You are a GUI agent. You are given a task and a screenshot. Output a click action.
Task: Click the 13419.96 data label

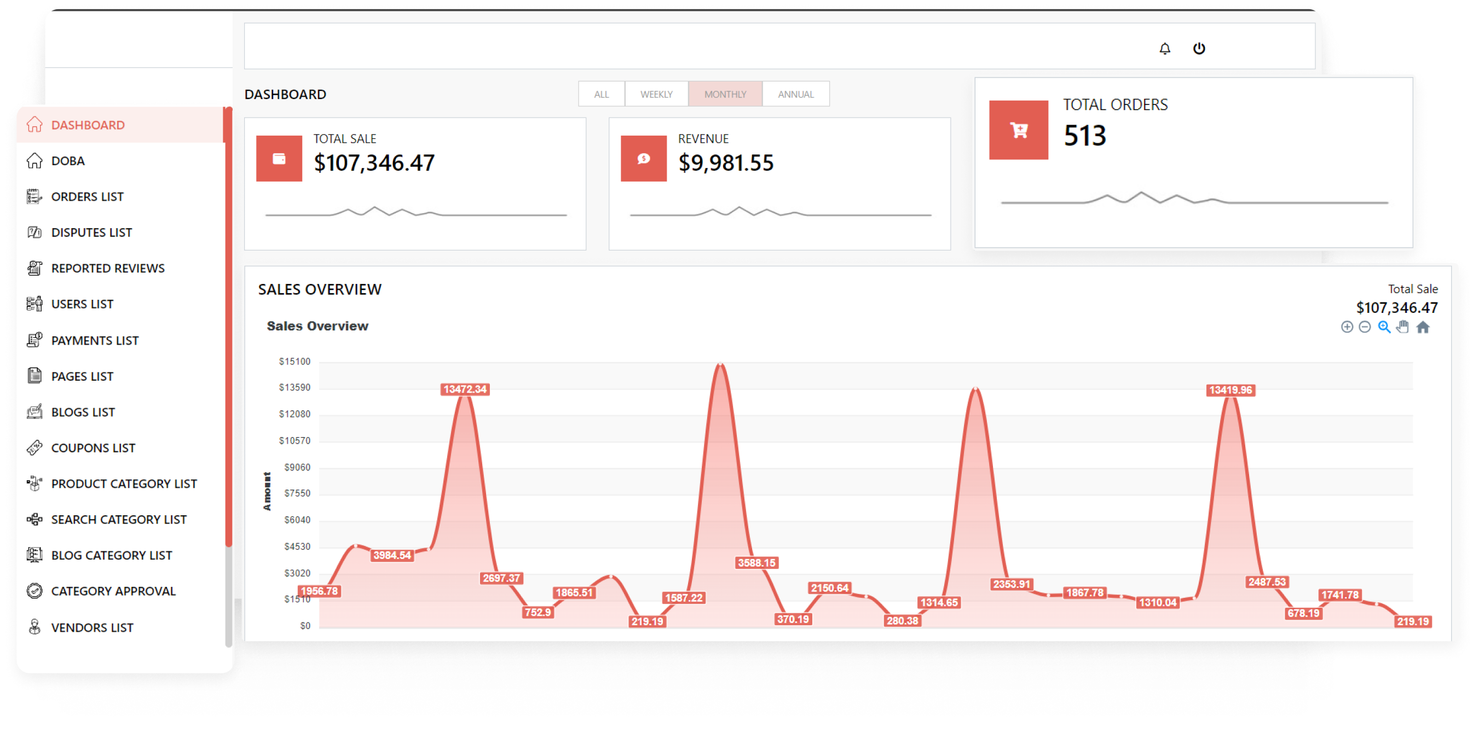tap(1231, 390)
